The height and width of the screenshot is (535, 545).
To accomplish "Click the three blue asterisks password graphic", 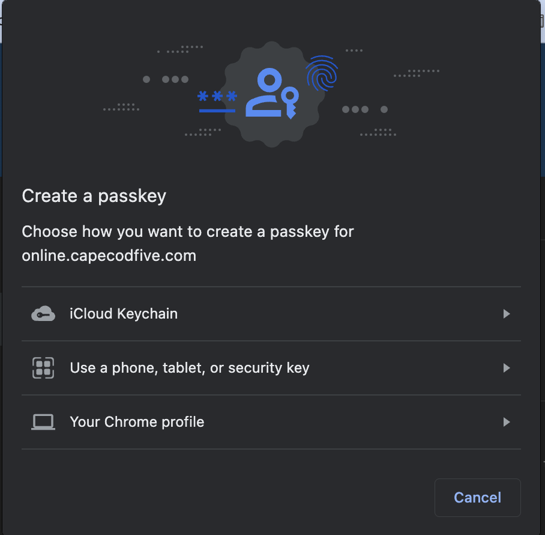I will [217, 97].
